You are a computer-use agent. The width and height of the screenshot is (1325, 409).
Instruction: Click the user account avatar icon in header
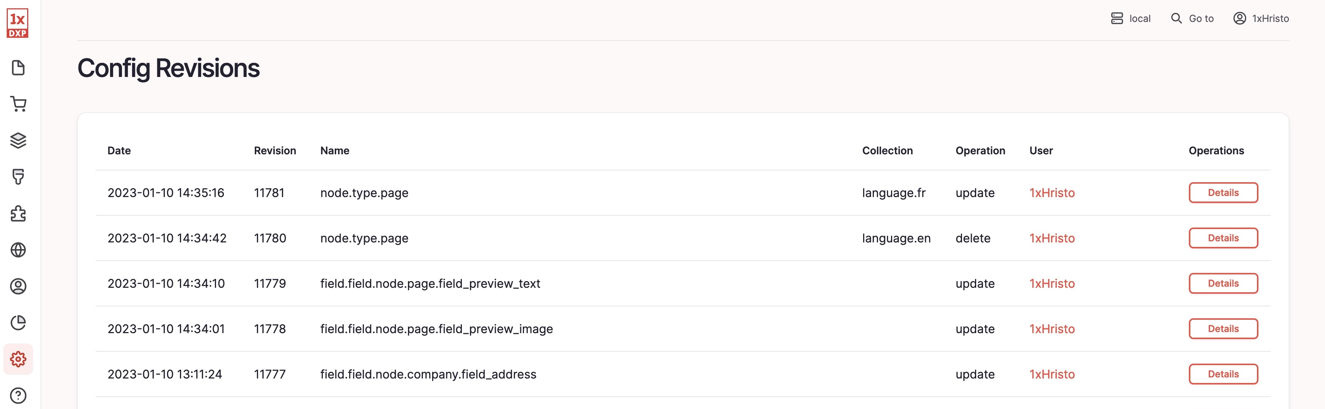(x=1239, y=19)
